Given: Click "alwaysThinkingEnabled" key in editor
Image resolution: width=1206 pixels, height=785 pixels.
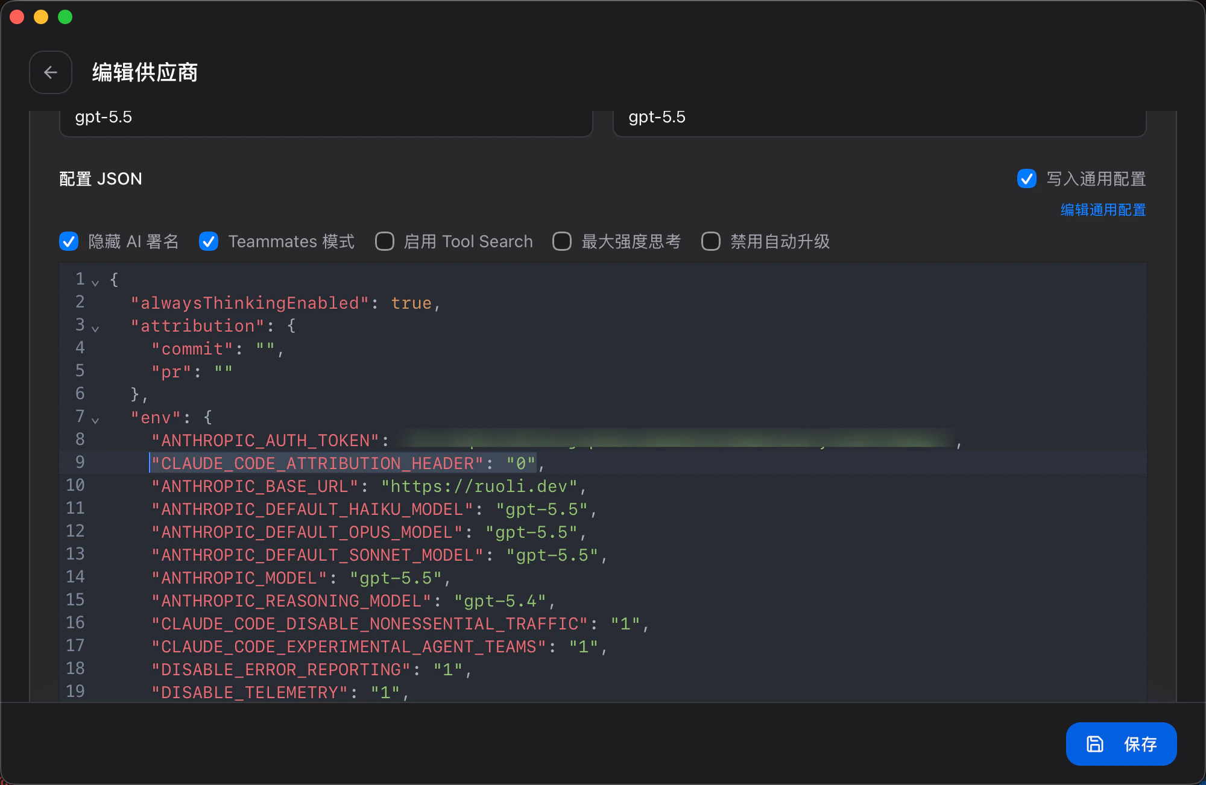Looking at the screenshot, I should click(250, 303).
